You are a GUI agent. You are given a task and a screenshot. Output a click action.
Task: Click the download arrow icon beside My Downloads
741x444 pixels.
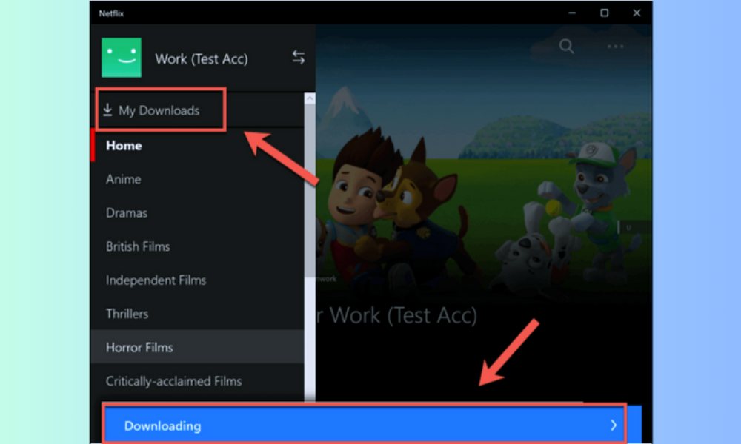pos(107,110)
